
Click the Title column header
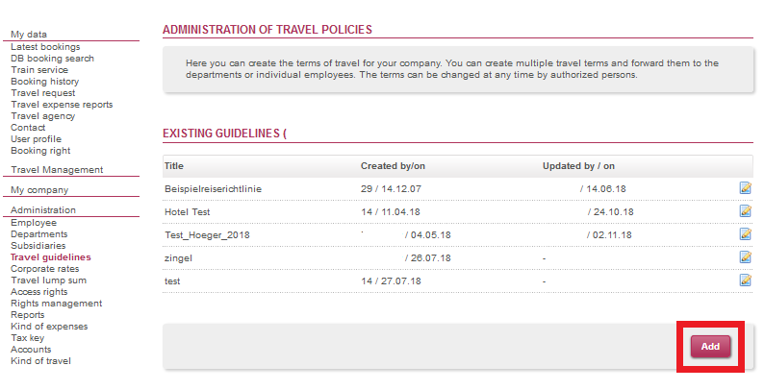174,166
